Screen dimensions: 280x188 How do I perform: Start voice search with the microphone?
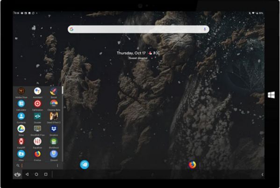(x=205, y=29)
